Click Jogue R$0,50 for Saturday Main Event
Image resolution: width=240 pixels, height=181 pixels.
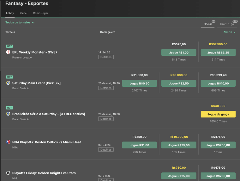click(x=140, y=83)
